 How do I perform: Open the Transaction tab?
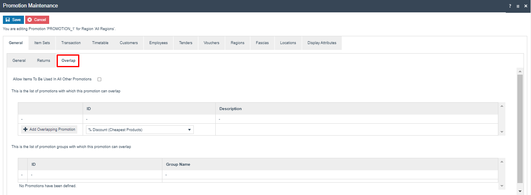71,43
